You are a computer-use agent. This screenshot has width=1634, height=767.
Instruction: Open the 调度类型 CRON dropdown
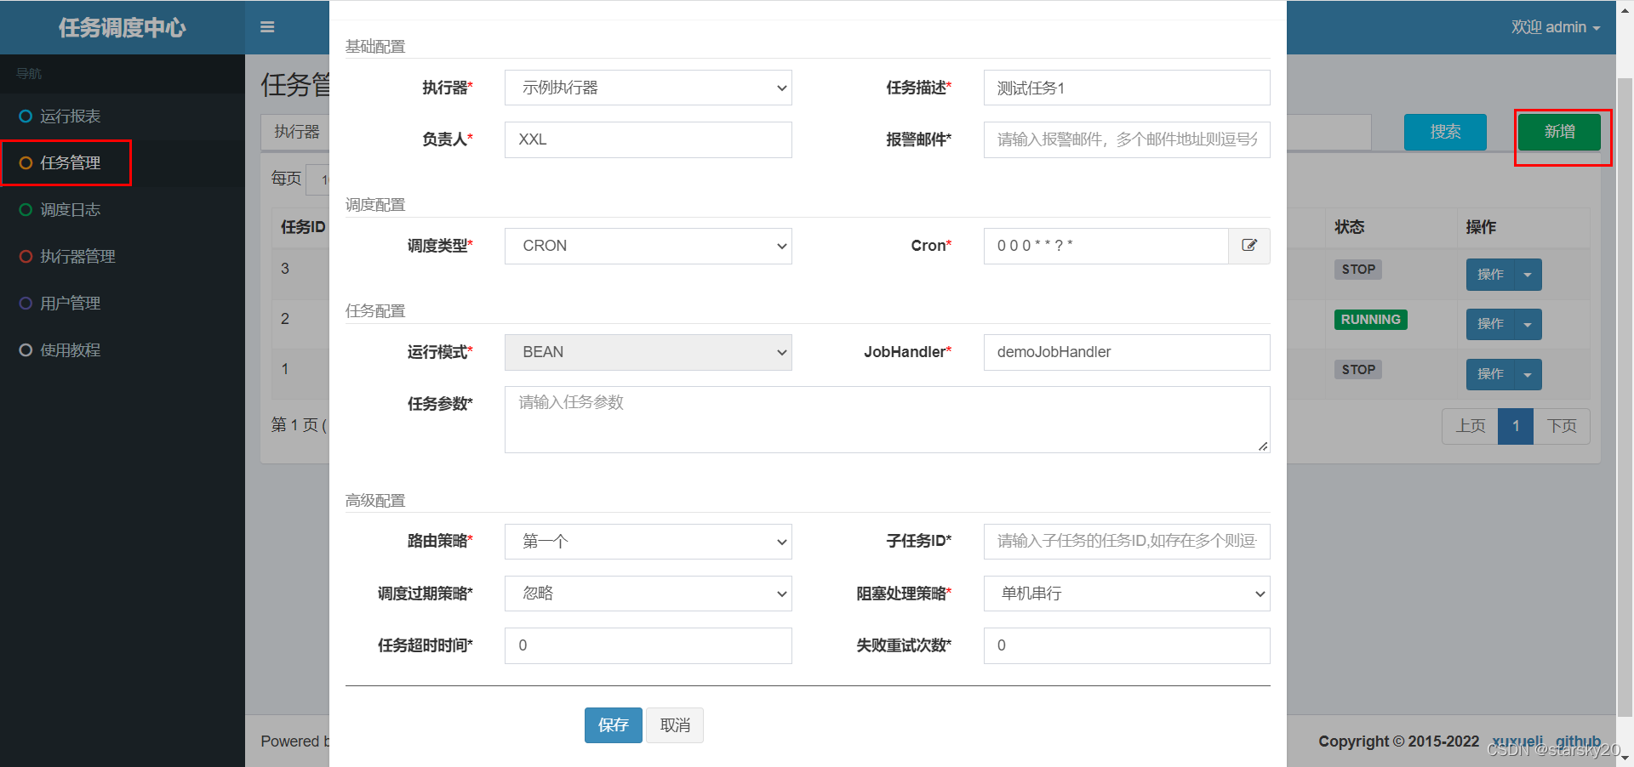coord(648,246)
